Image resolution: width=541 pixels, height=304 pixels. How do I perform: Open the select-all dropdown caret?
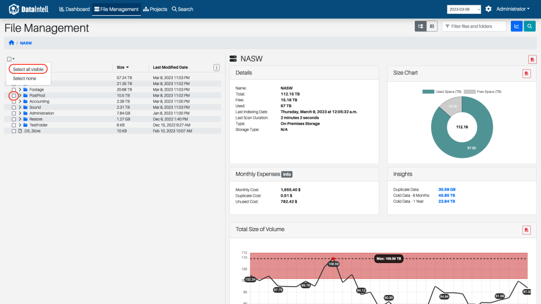click(x=13, y=59)
